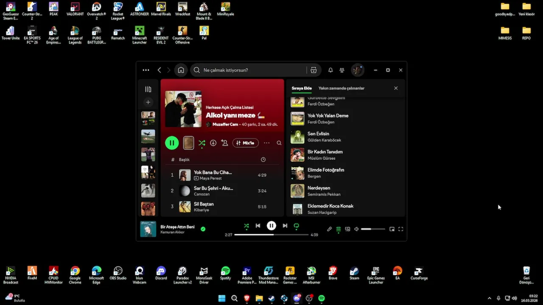The height and width of the screenshot is (305, 543).
Task: Skip to previous track
Action: coord(258,226)
